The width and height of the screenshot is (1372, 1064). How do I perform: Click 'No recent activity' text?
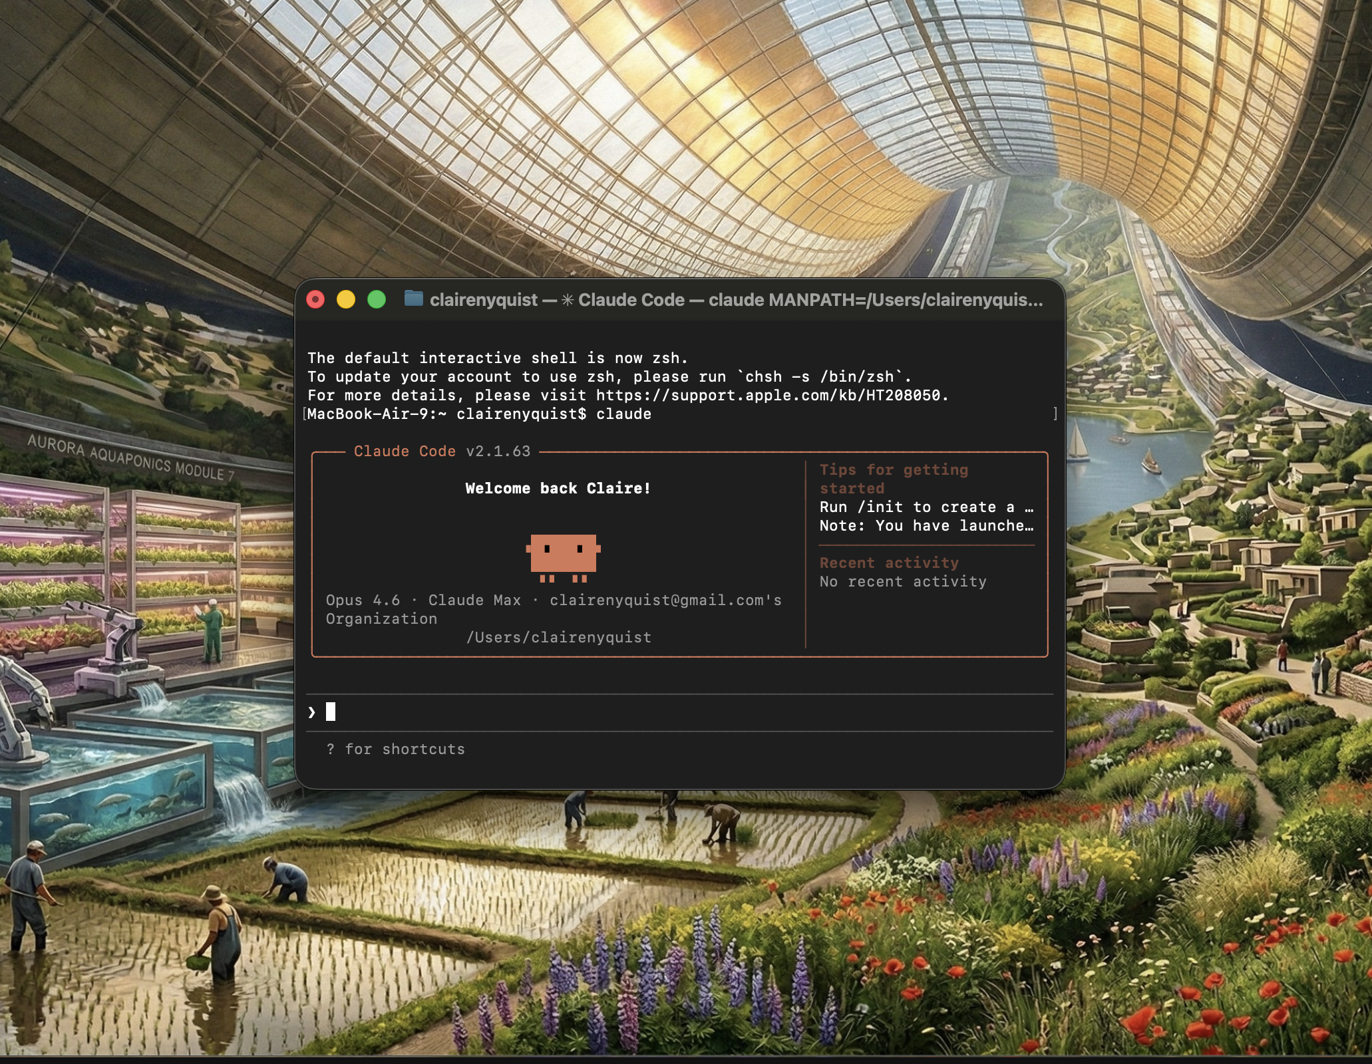pos(903,582)
